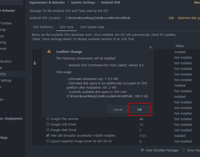Check the Google Web Driver checkbox
Image resolution: width=200 pixels, height=157 pixels.
48,130
